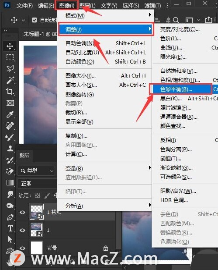Click lock transparent pixels icon
The height and width of the screenshot is (270, 218).
click(37, 195)
